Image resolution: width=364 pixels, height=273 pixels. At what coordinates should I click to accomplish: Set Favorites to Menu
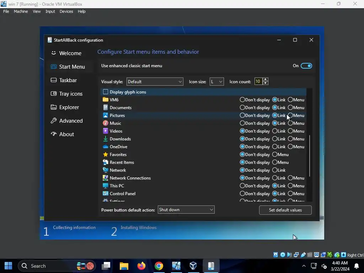(x=275, y=154)
